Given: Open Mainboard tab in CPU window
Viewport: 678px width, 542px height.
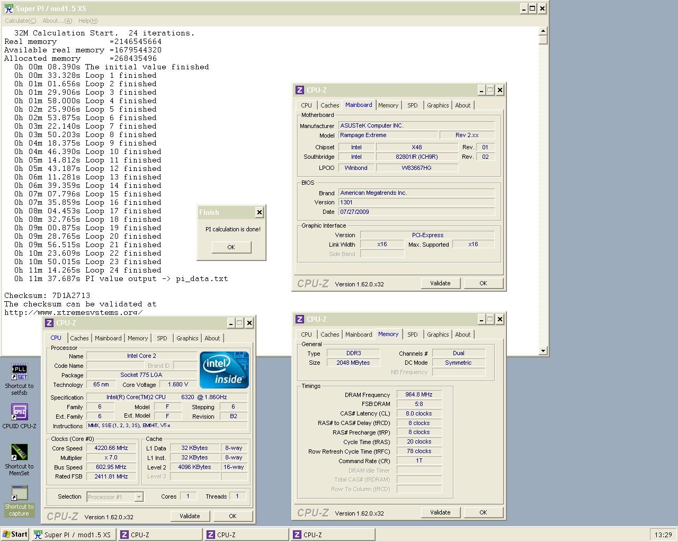Looking at the screenshot, I should (108, 338).
